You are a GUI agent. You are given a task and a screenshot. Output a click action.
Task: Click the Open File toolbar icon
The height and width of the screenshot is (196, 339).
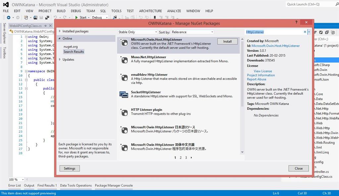[x=35, y=18]
